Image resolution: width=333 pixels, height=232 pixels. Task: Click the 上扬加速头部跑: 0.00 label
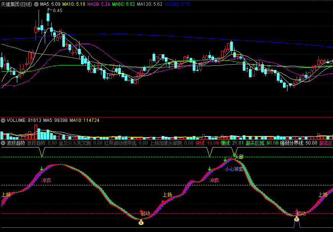172,143
